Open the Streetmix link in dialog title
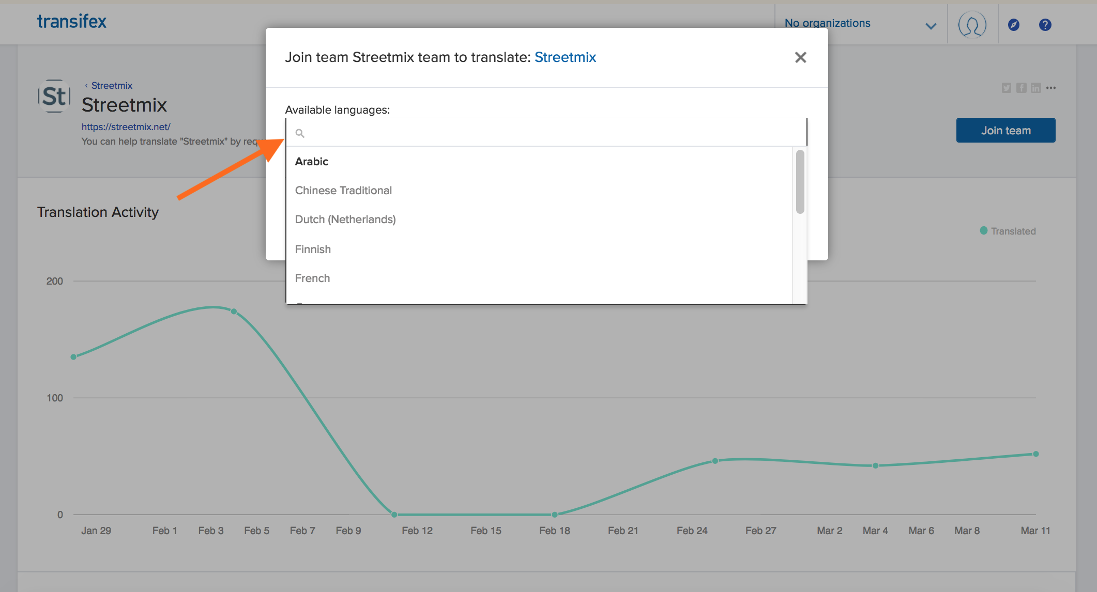Image resolution: width=1097 pixels, height=592 pixels. point(565,57)
